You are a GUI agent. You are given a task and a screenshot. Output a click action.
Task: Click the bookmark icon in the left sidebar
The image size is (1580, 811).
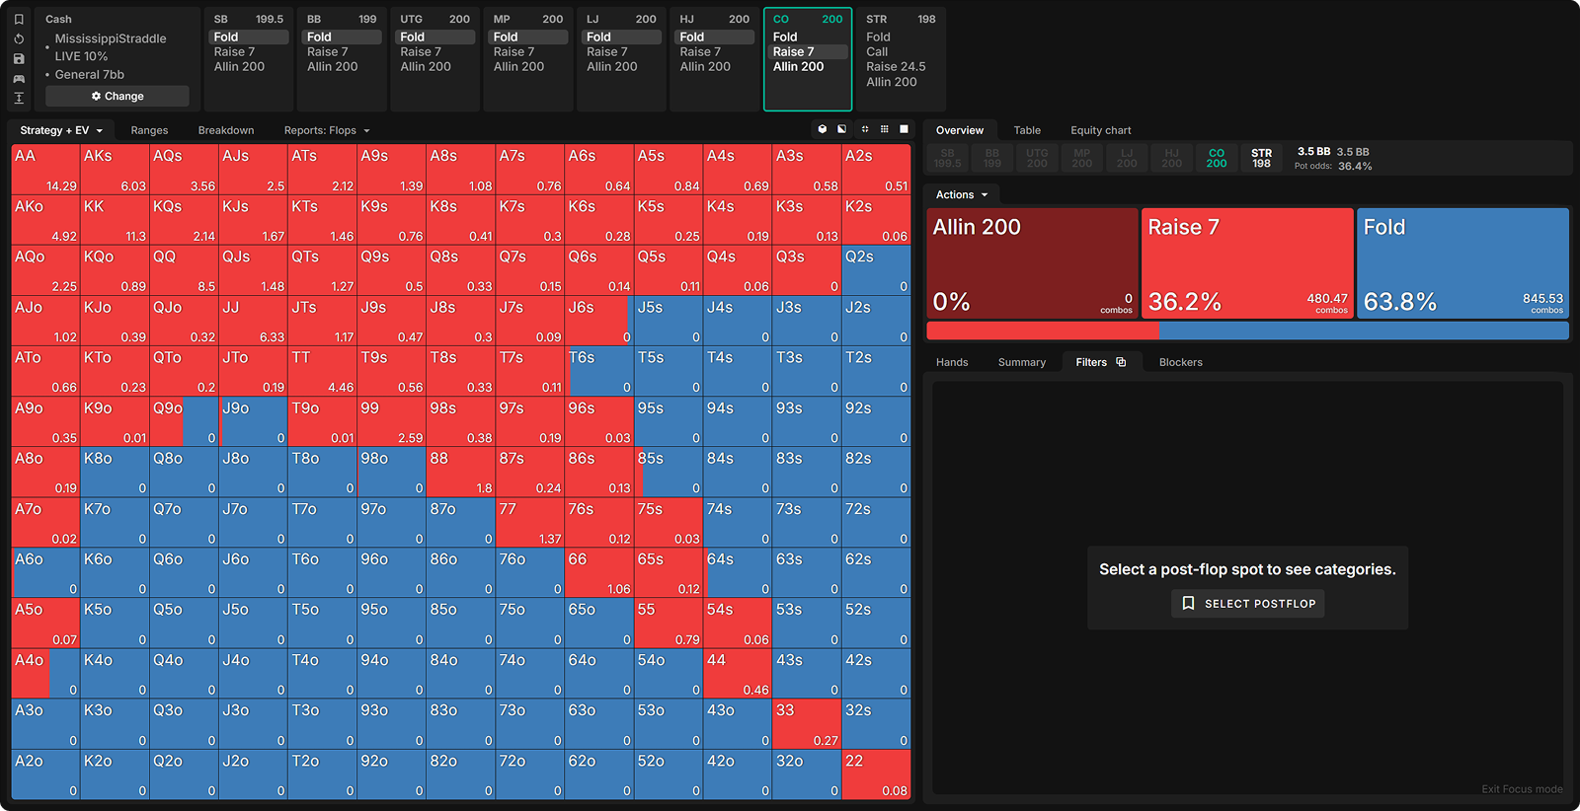(x=18, y=19)
